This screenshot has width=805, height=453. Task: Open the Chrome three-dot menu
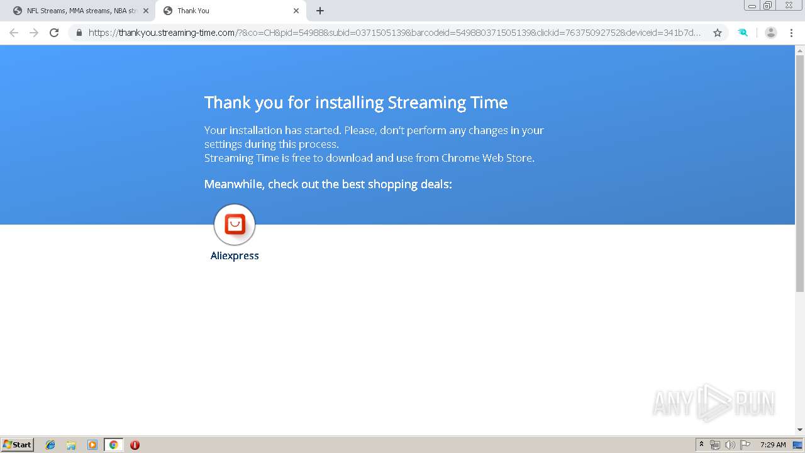[x=792, y=33]
